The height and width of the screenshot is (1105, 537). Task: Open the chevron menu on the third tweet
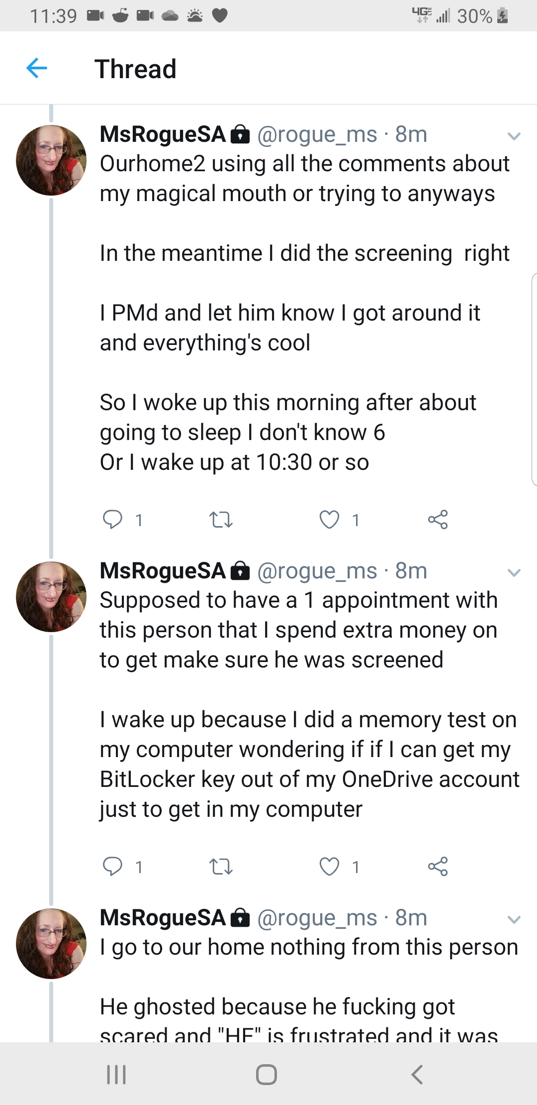tap(514, 919)
